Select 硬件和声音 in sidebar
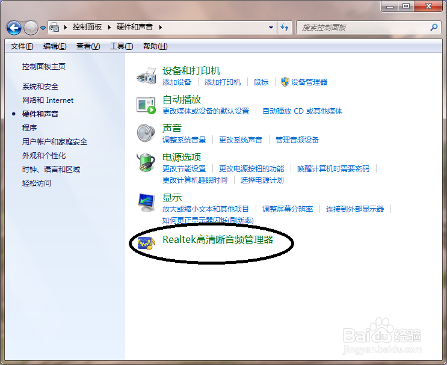The image size is (447, 365). (x=40, y=114)
